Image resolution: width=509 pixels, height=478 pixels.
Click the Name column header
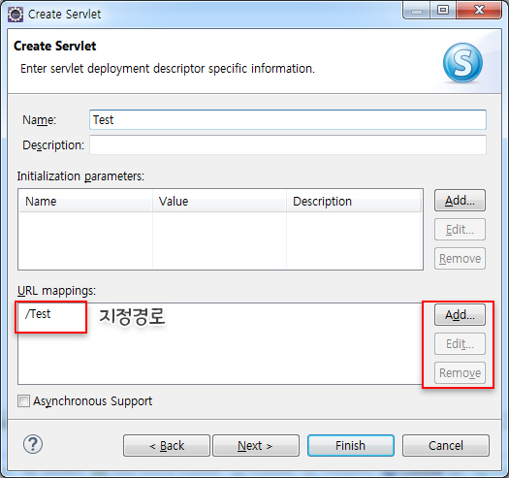85,202
